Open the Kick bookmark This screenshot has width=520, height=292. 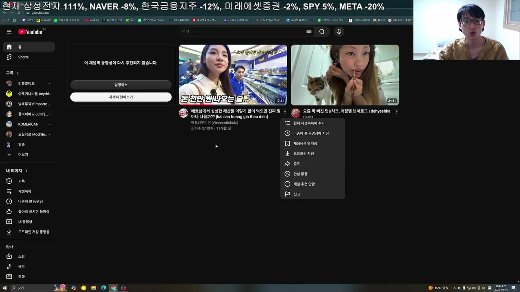(130, 20)
